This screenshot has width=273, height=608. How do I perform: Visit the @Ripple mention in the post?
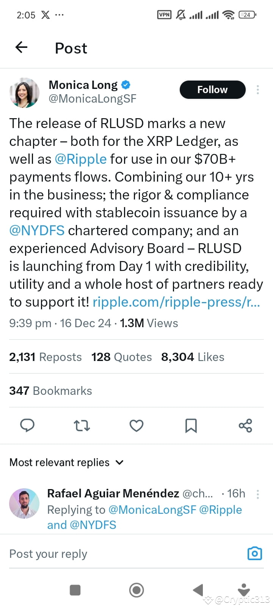[81, 159]
